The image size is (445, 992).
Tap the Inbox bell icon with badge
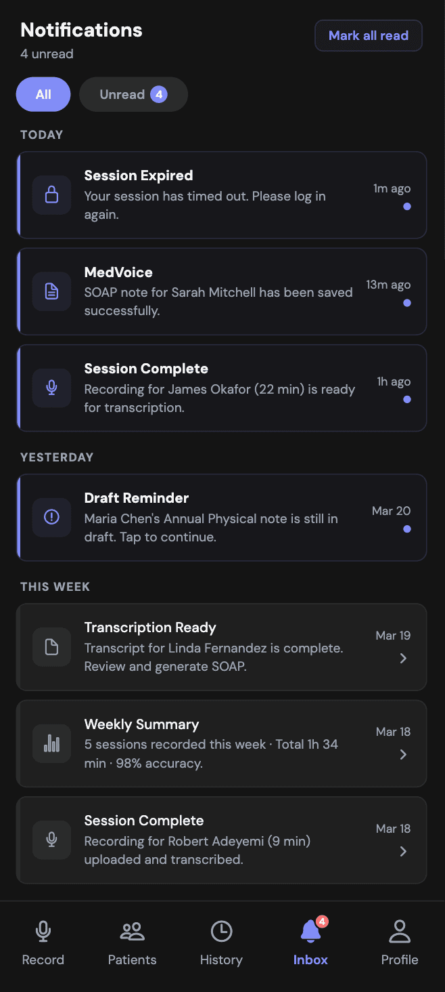click(x=310, y=931)
